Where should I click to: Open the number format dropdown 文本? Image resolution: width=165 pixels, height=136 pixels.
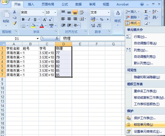(109, 12)
